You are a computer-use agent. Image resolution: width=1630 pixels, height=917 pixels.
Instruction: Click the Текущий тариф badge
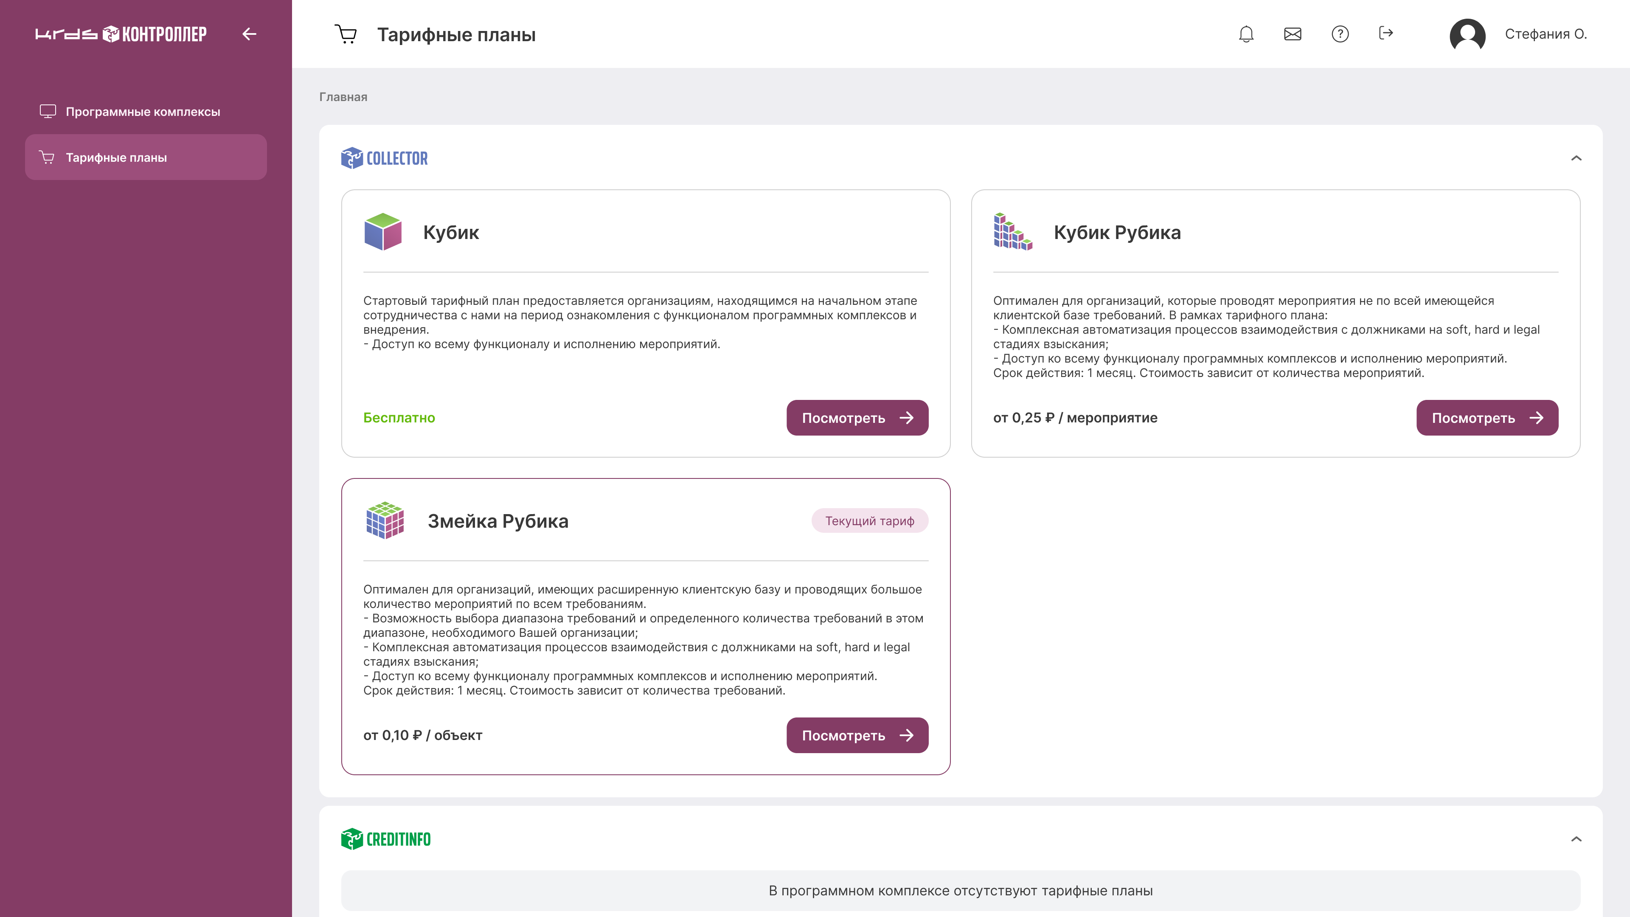coord(869,521)
